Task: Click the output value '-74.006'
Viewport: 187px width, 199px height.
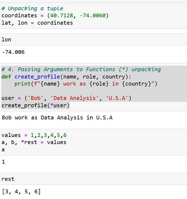Action: tap(13, 52)
